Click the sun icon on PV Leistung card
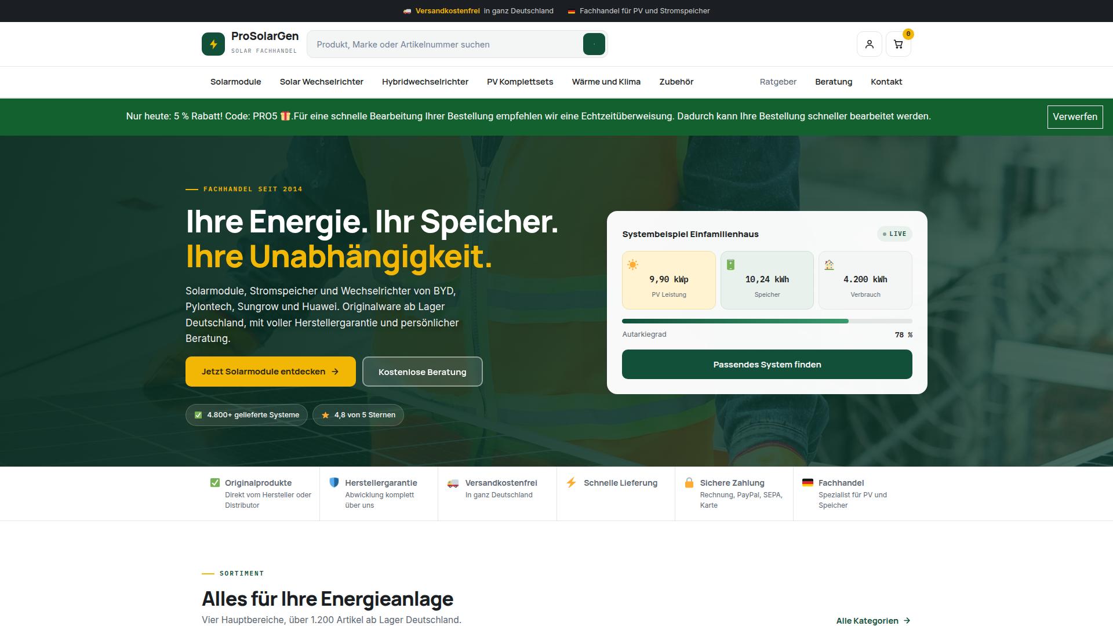 pos(632,265)
